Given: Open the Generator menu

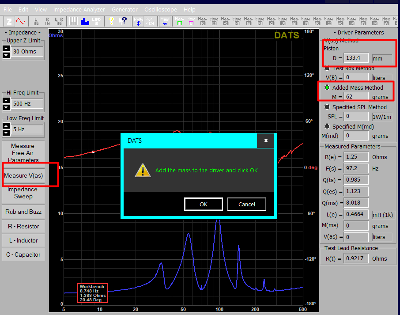Looking at the screenshot, I should 125,9.
